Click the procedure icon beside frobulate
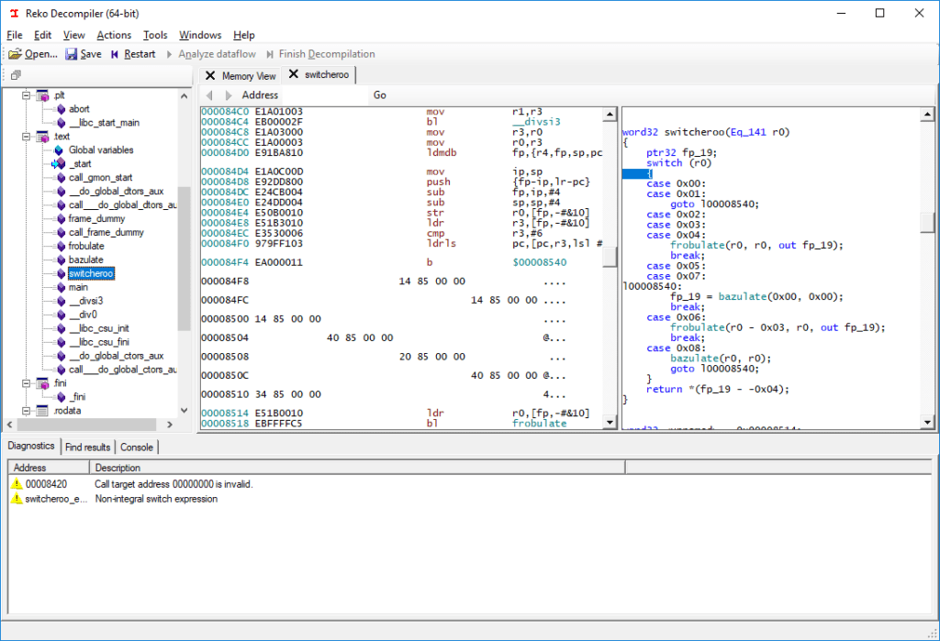The width and height of the screenshot is (940, 641). [x=59, y=246]
